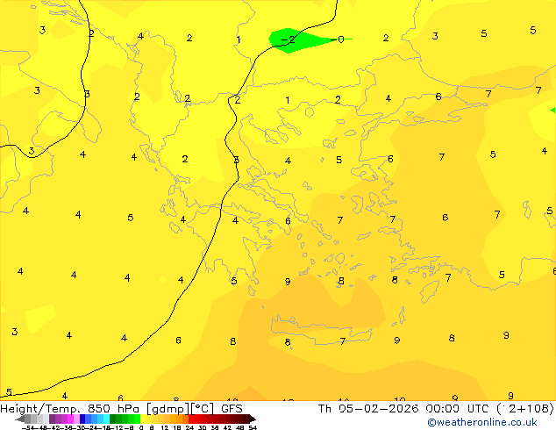
Task: Click the dark blue swatch in the color scale
Action: (82, 419)
